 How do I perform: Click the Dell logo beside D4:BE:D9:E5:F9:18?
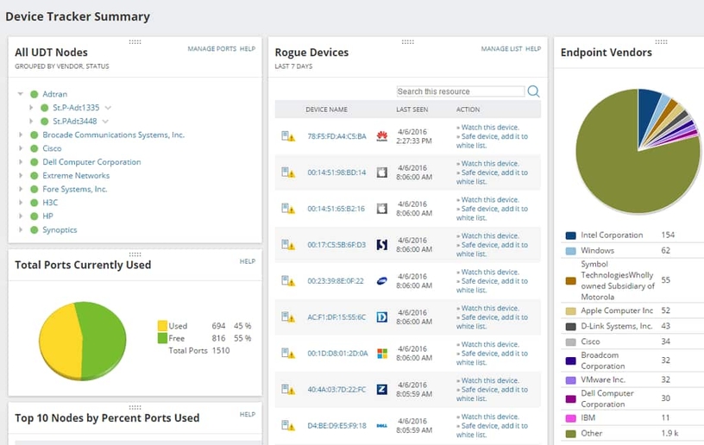(382, 425)
